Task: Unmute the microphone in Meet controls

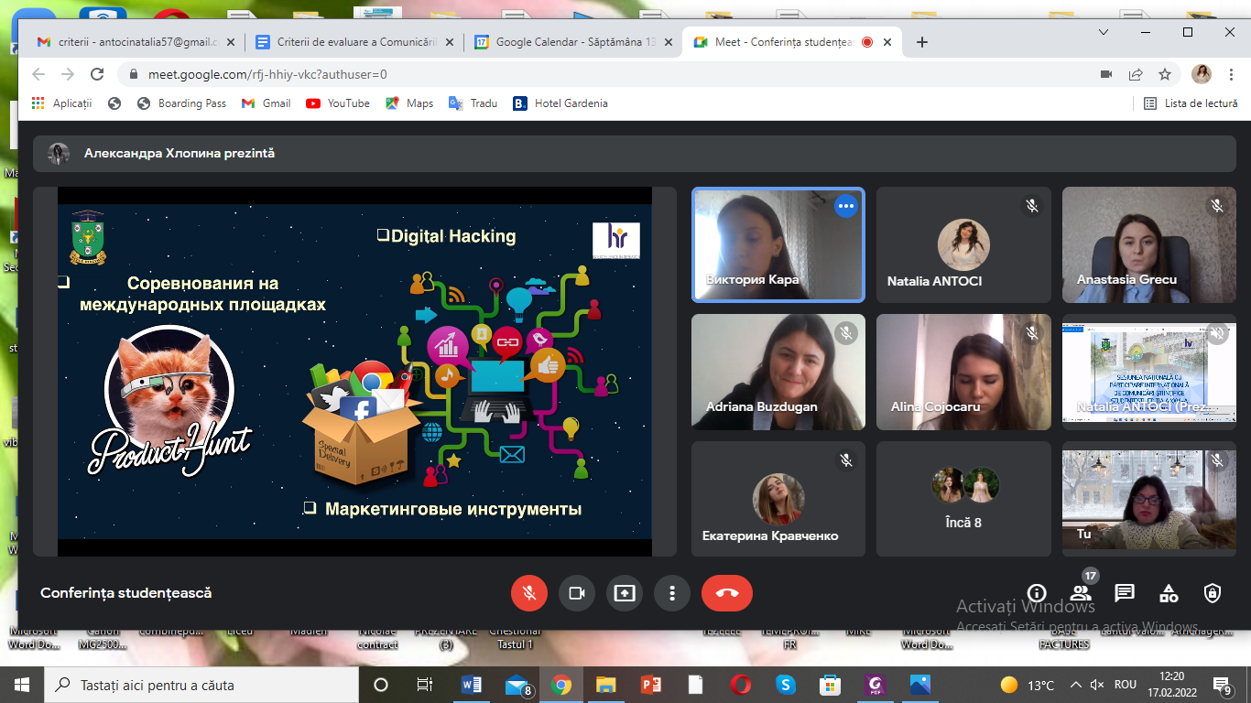Action: [x=528, y=593]
